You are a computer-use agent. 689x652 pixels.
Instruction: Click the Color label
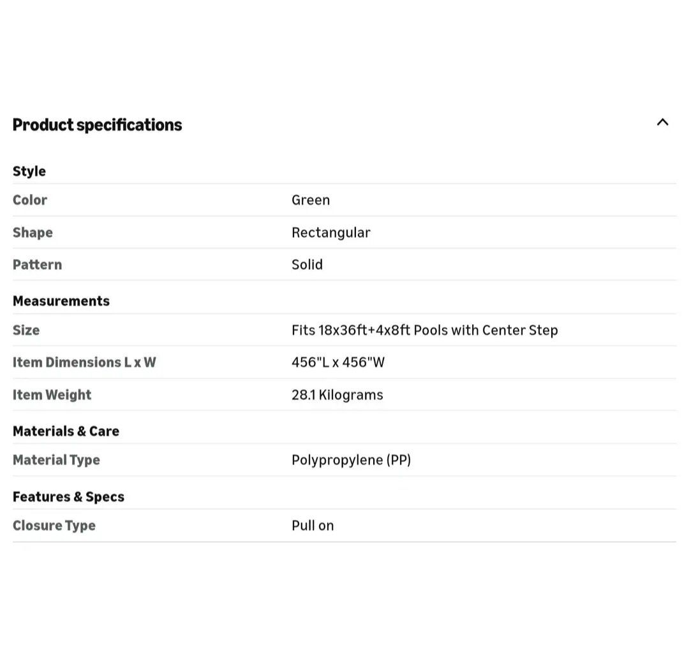pos(30,200)
